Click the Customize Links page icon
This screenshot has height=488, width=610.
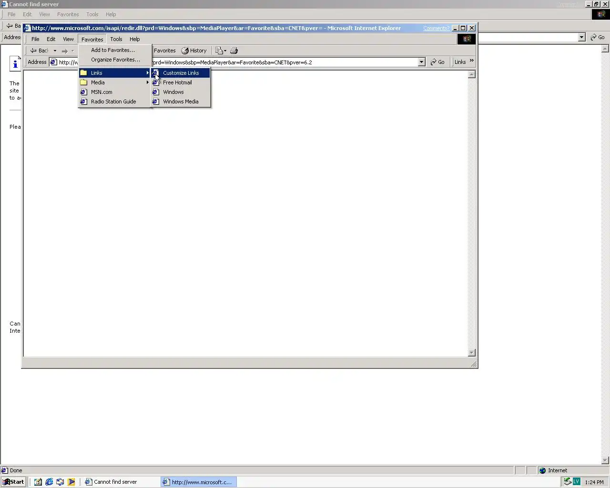[155, 73]
